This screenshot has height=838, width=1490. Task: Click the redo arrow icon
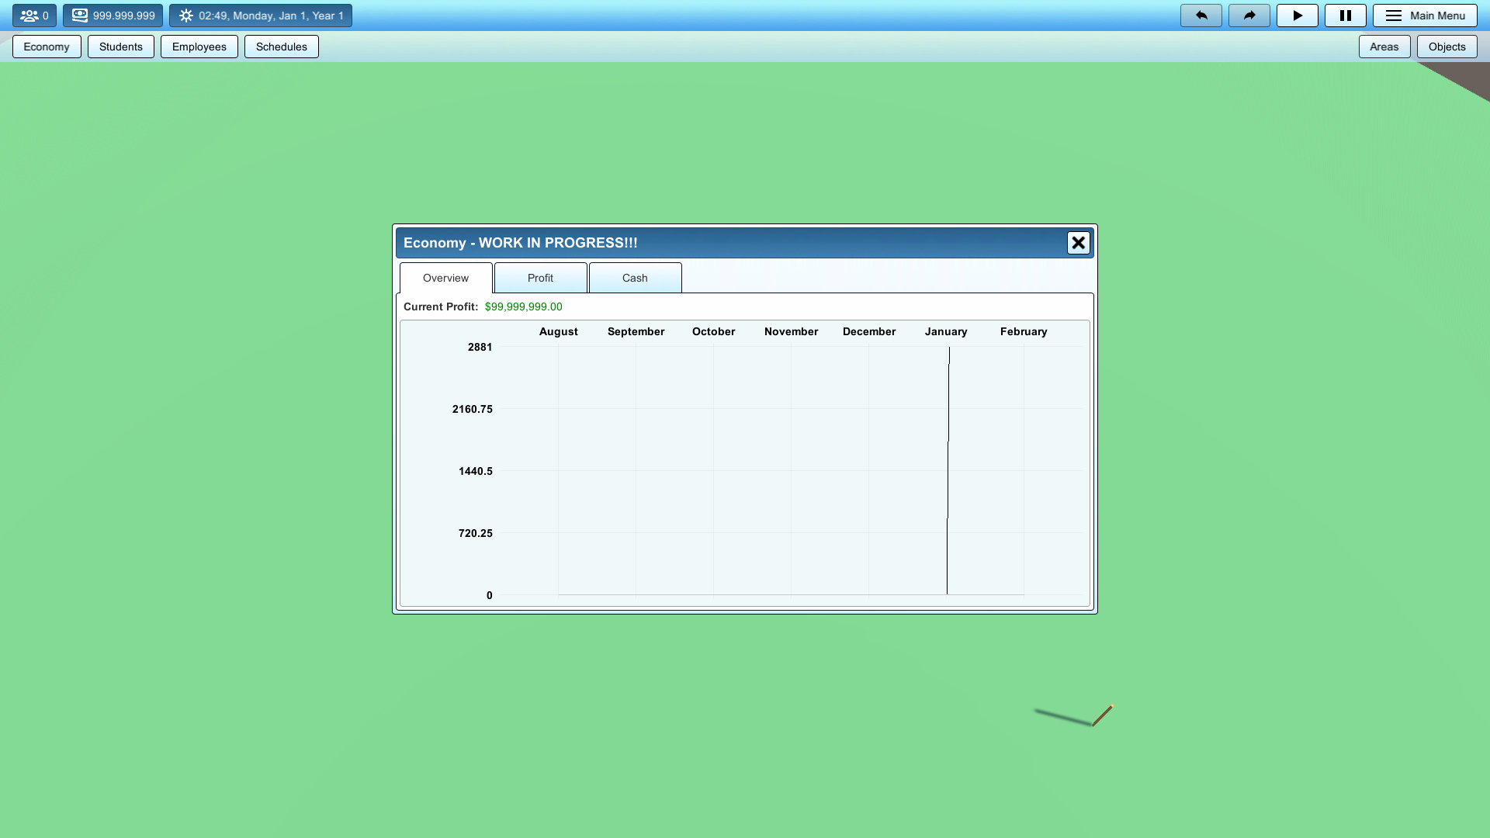(x=1249, y=15)
